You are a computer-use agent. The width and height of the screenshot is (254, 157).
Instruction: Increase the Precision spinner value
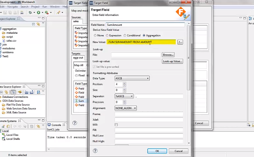point(124,101)
